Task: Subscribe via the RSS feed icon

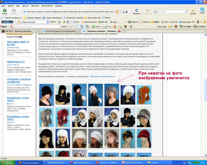Action: point(117,12)
